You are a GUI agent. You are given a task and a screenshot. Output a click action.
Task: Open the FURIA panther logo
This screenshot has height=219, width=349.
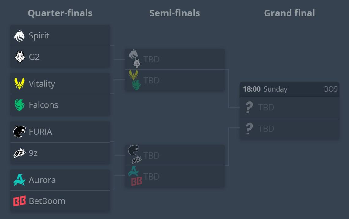click(19, 132)
